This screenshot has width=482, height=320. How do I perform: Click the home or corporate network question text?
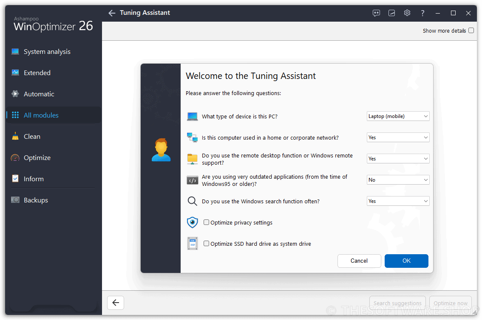[270, 138]
